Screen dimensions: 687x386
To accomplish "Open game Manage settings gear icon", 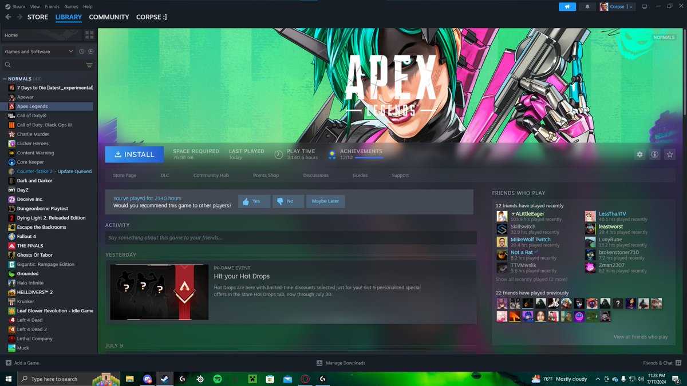I will click(x=639, y=154).
